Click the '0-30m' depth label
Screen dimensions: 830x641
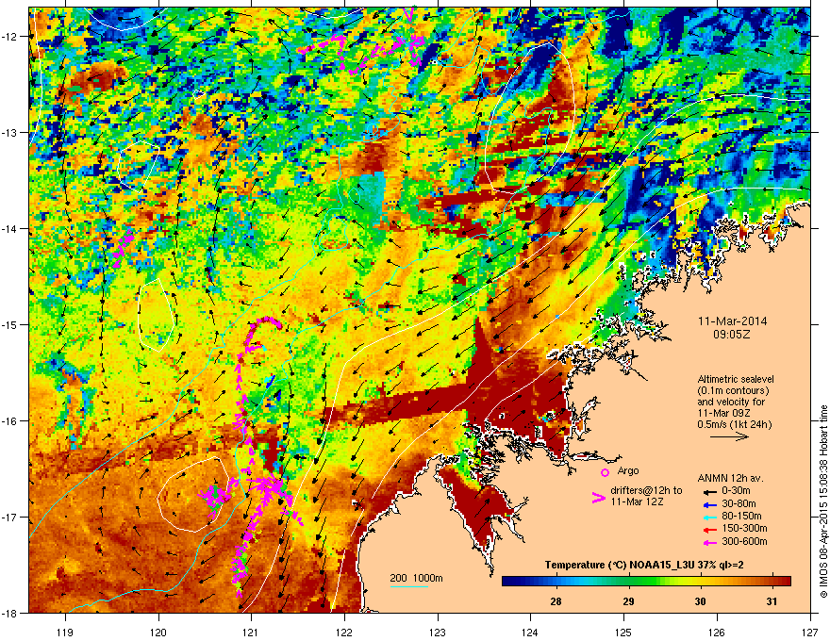click(x=736, y=491)
